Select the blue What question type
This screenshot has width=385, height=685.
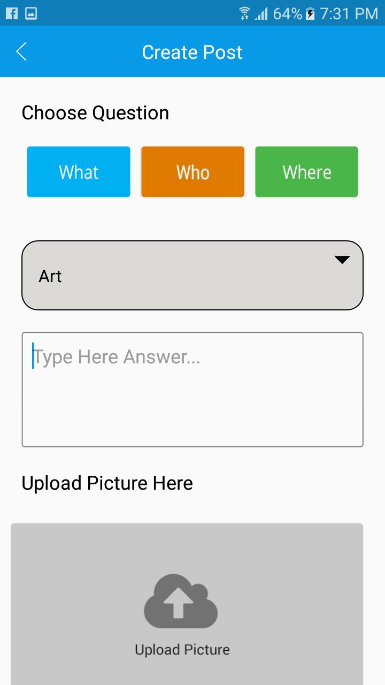pyautogui.click(x=79, y=172)
